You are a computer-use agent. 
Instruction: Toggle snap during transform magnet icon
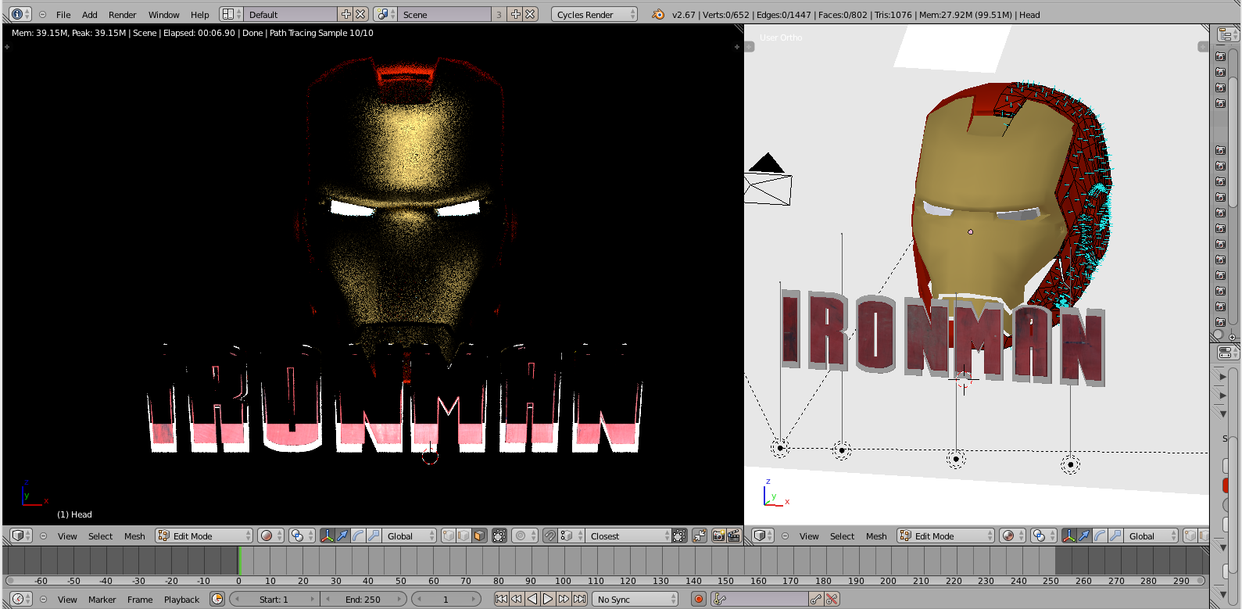coord(550,536)
